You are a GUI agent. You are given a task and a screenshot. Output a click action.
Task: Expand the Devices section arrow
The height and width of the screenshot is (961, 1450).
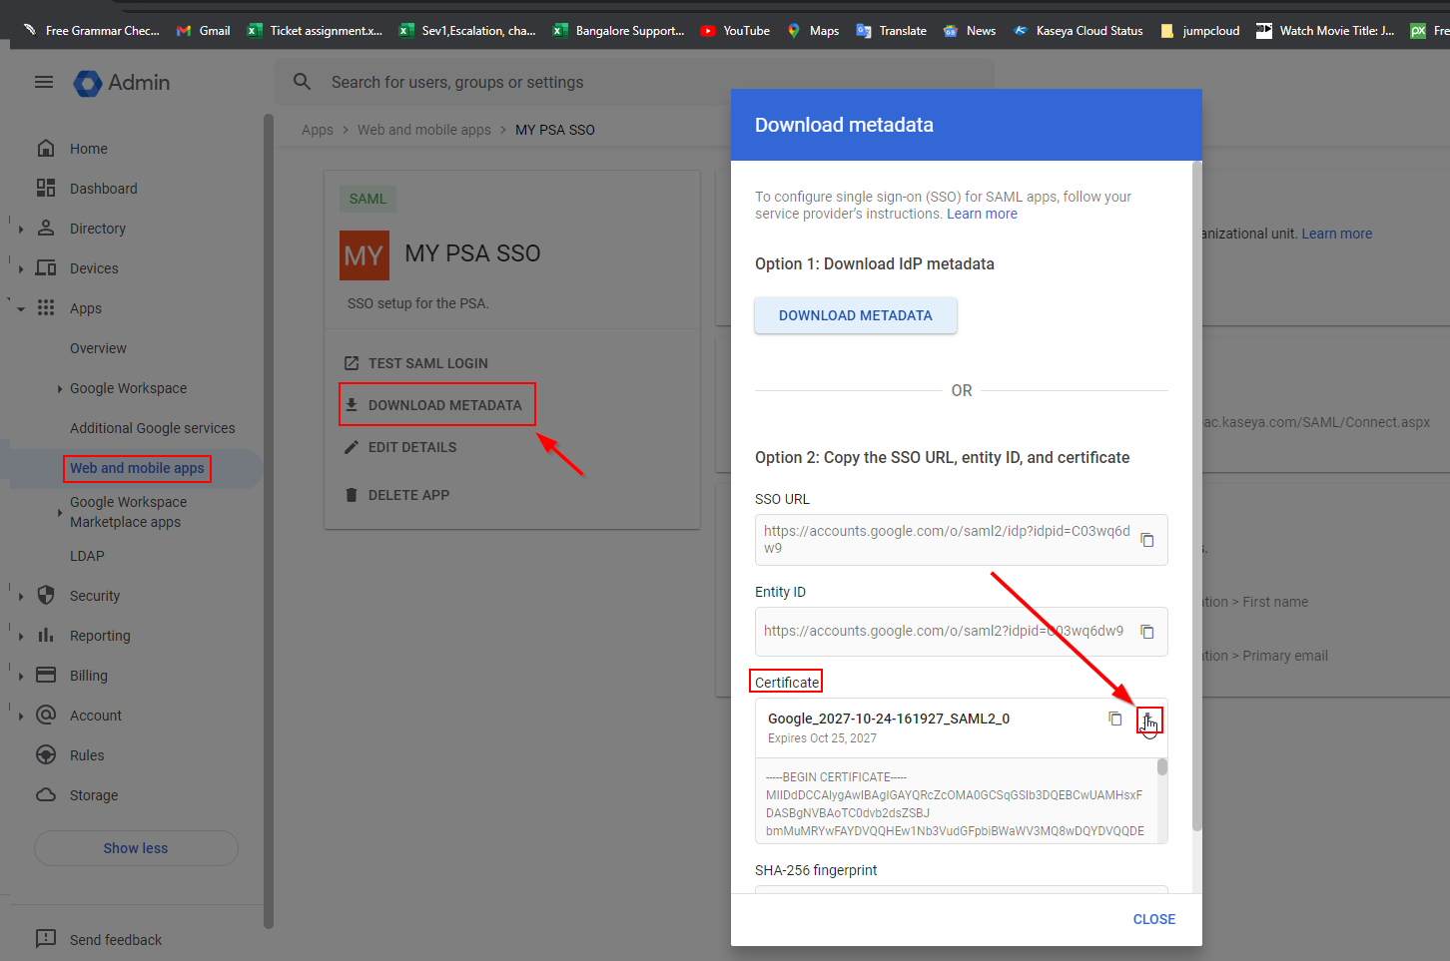pyautogui.click(x=21, y=268)
